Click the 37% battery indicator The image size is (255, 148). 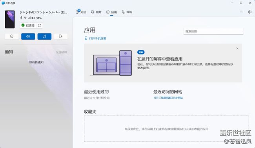39,18
